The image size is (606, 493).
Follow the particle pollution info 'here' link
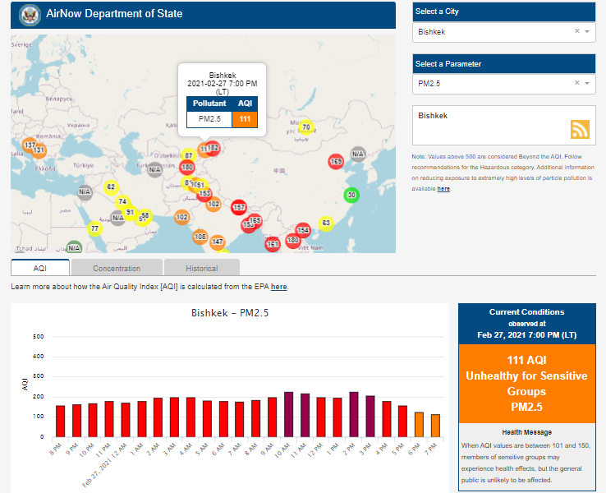(443, 189)
